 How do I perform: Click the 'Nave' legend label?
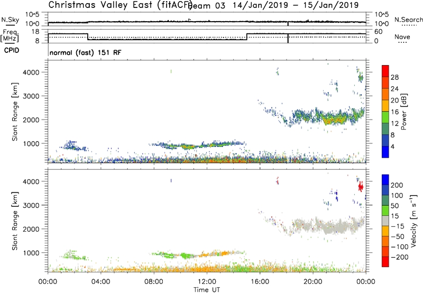click(x=402, y=37)
